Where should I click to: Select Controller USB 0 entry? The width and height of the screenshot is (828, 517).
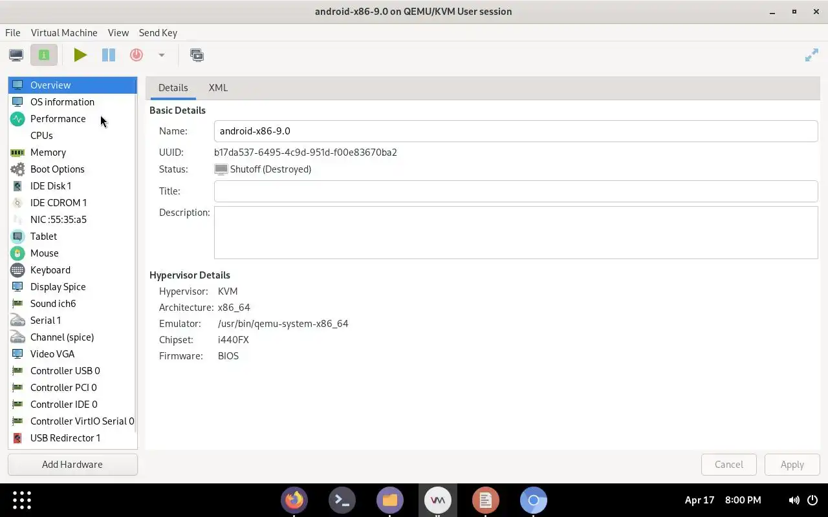click(x=72, y=370)
